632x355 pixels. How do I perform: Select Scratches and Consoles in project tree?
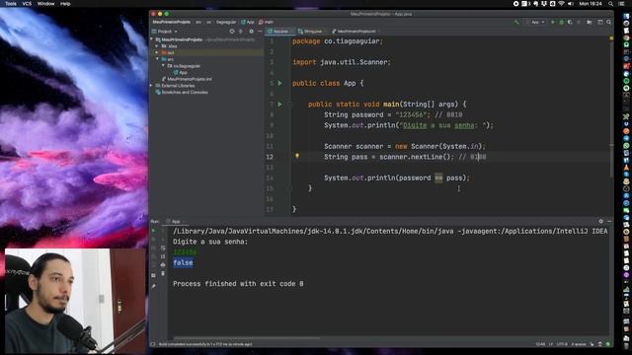tap(182, 92)
